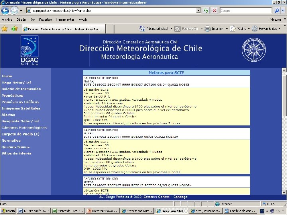Click the Página principal home icon

coord(142,29)
